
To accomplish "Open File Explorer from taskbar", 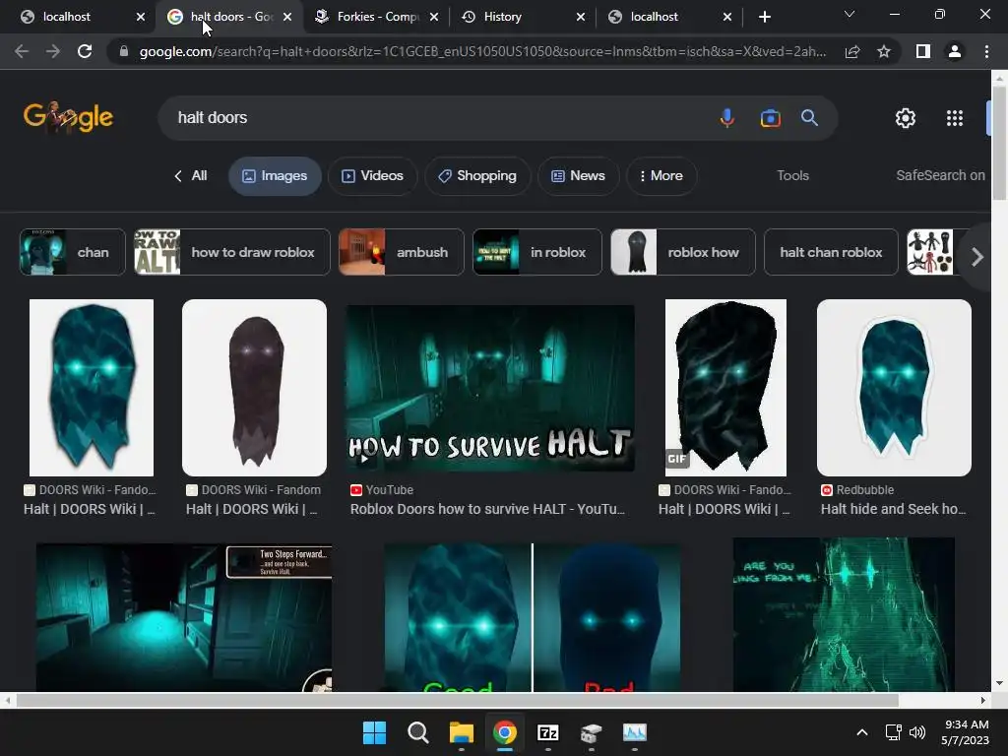I will [x=461, y=732].
